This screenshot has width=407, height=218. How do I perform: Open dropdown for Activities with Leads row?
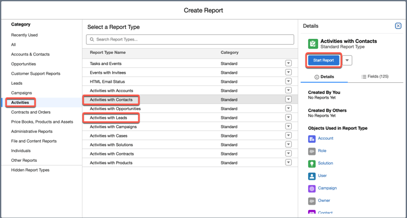coord(288,117)
